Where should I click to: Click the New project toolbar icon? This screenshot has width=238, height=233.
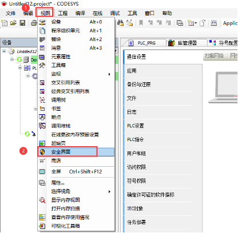[x=5, y=23]
